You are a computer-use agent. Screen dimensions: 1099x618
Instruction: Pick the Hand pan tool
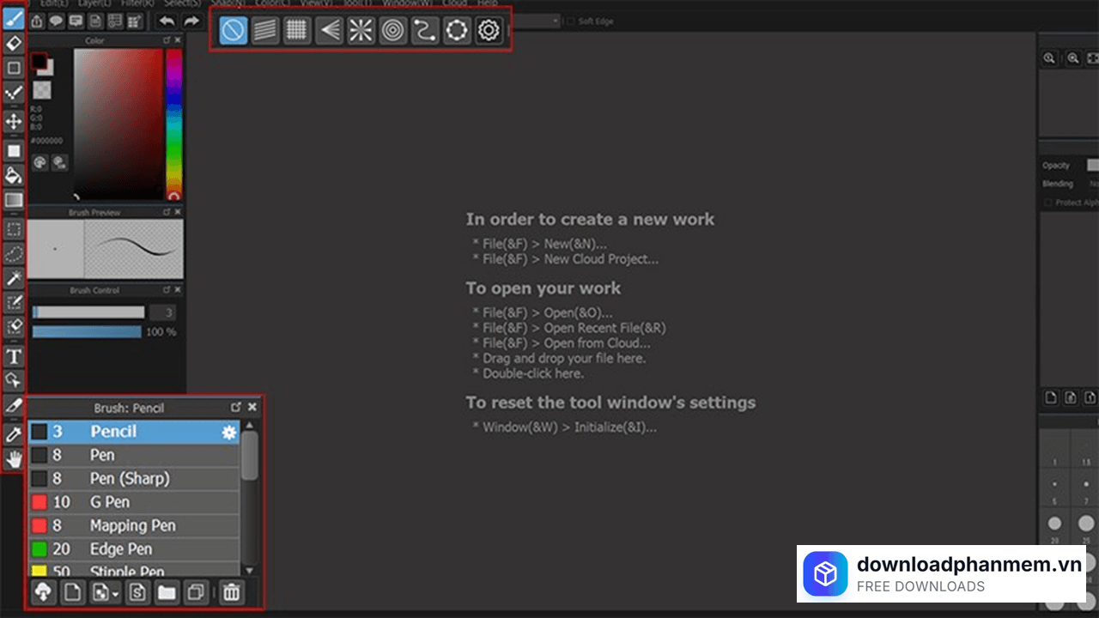pos(14,459)
